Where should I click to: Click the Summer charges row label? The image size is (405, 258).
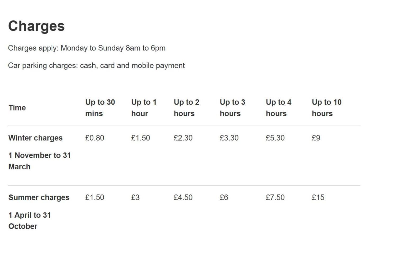tap(39, 198)
